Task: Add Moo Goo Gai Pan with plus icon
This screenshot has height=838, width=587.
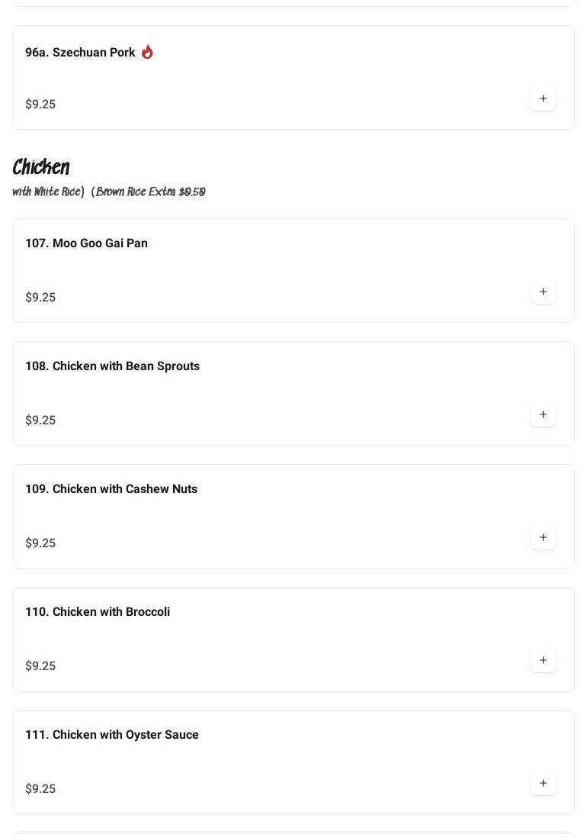Action: [x=543, y=292]
